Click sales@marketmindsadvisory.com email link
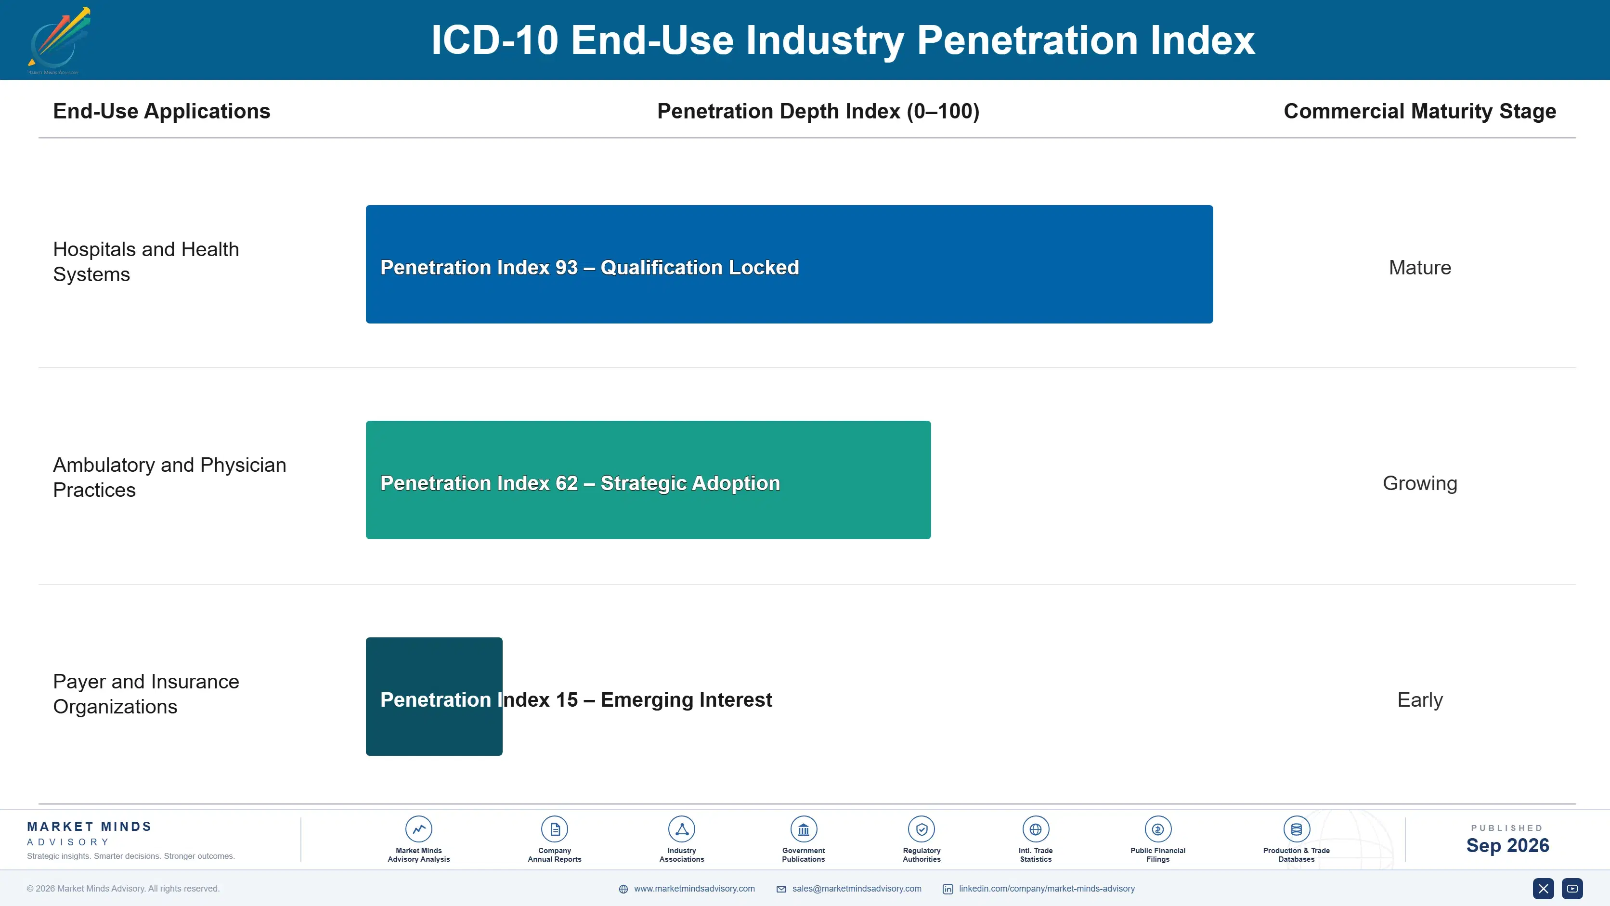This screenshot has height=906, width=1610. (x=857, y=889)
